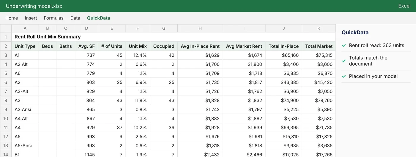Click the '# of Units' header cell
The height and width of the screenshot is (157, 416).
click(x=112, y=46)
